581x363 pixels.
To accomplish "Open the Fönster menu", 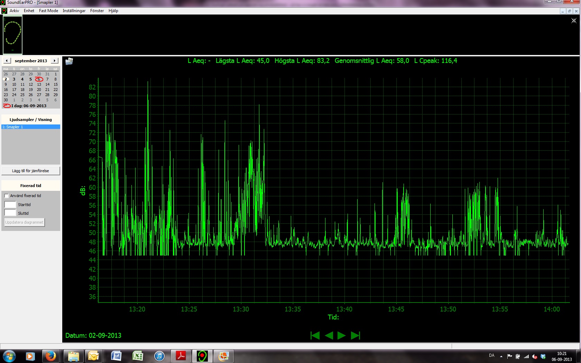I will click(97, 11).
